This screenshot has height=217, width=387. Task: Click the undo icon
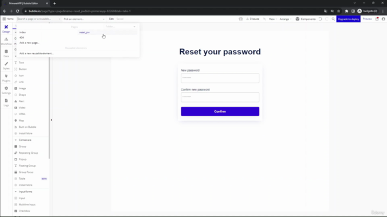point(320,19)
